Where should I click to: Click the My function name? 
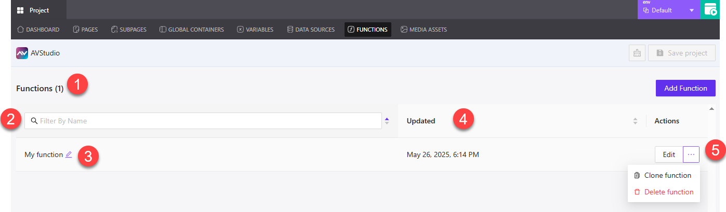tap(44, 154)
